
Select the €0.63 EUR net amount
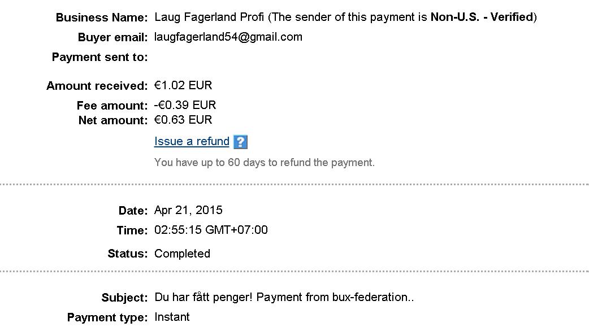pos(183,120)
